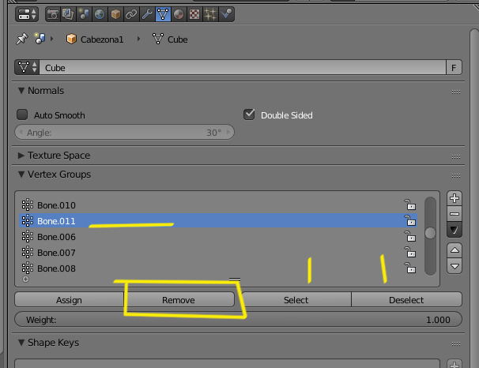Screen dimensions: 479x368
Task: Select the Bone.006 vertex group
Action: coord(218,237)
